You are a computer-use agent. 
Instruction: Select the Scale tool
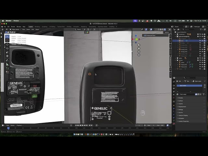(x=7, y=52)
